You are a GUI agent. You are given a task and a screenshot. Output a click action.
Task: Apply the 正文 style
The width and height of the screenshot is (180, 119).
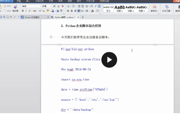108,8
